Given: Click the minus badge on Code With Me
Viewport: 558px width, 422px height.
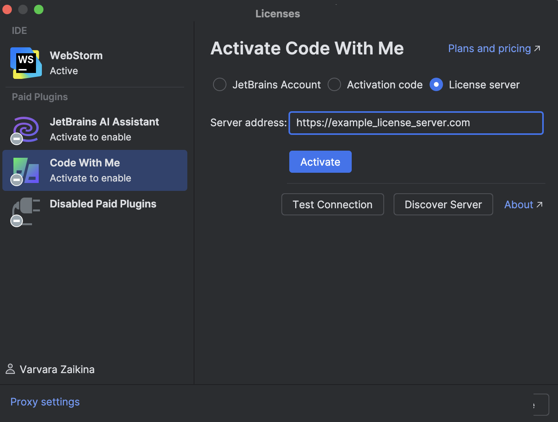Looking at the screenshot, I should (x=16, y=179).
